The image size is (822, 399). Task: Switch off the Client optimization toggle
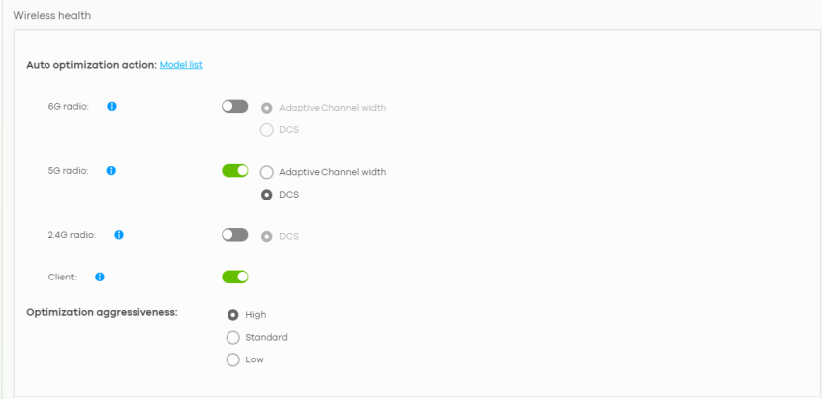click(x=234, y=277)
